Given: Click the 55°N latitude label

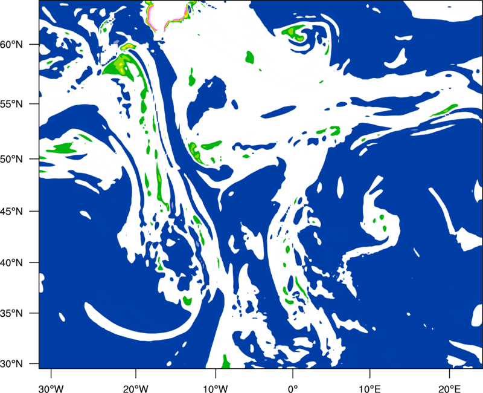Looking at the screenshot, I should click(11, 104).
